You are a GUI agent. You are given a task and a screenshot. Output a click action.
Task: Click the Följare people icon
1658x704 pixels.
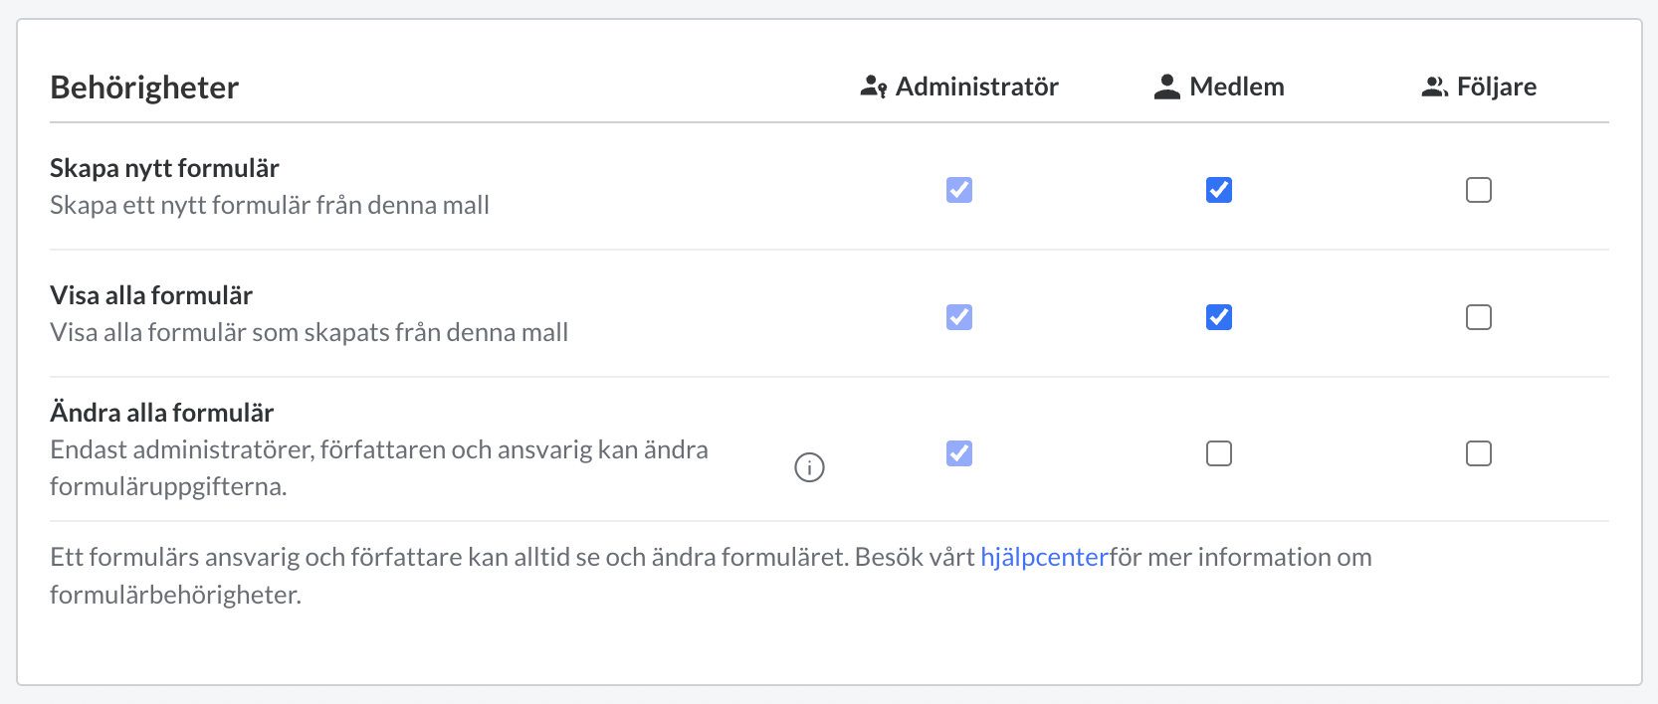[1434, 88]
